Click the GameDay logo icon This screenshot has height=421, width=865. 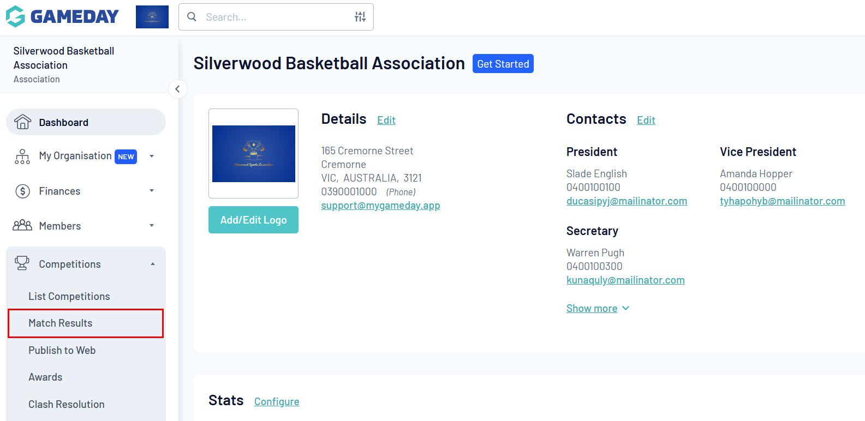point(15,16)
